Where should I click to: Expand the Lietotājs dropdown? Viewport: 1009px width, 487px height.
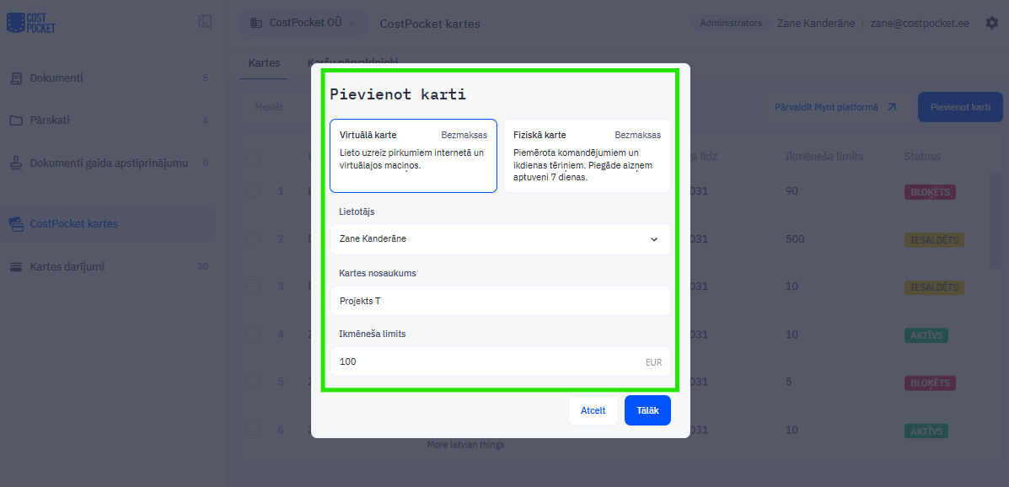coord(501,239)
